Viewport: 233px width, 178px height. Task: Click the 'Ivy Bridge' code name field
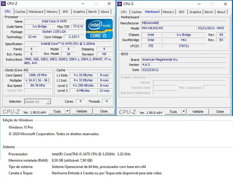(40, 27)
